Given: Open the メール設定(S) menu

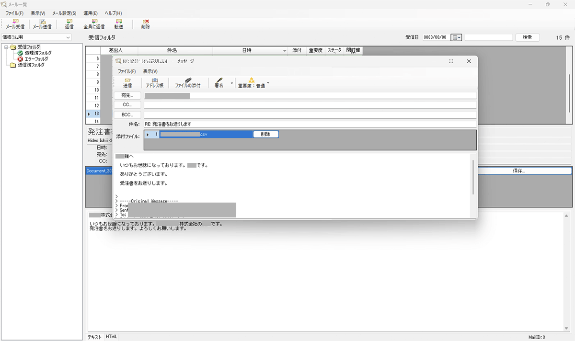Looking at the screenshot, I should tap(64, 13).
